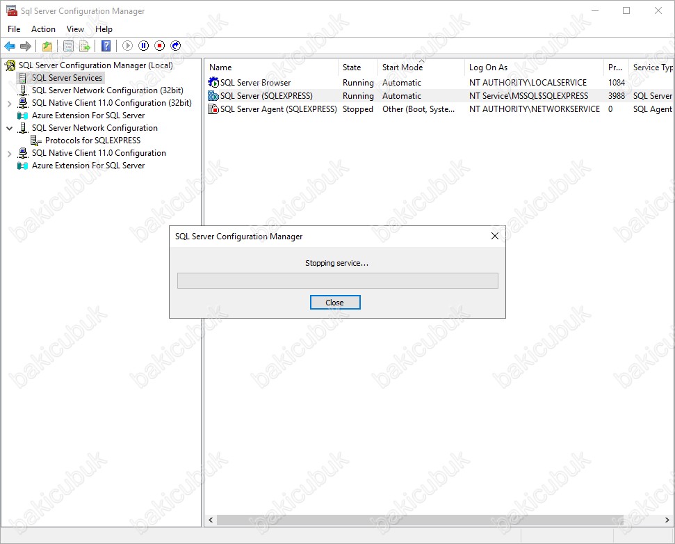Select SQL Server Configuration Manager (Local) root
Viewport: 675px width, 544px height.
(95, 65)
